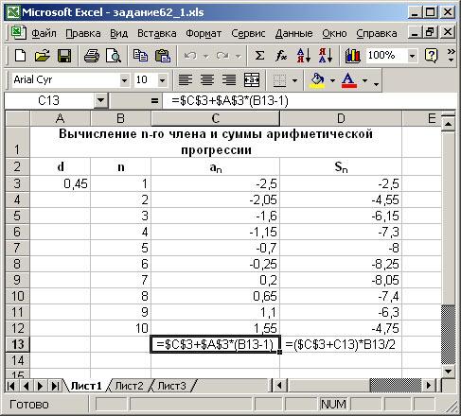Expand the font size 10 dropdown

pos(162,80)
